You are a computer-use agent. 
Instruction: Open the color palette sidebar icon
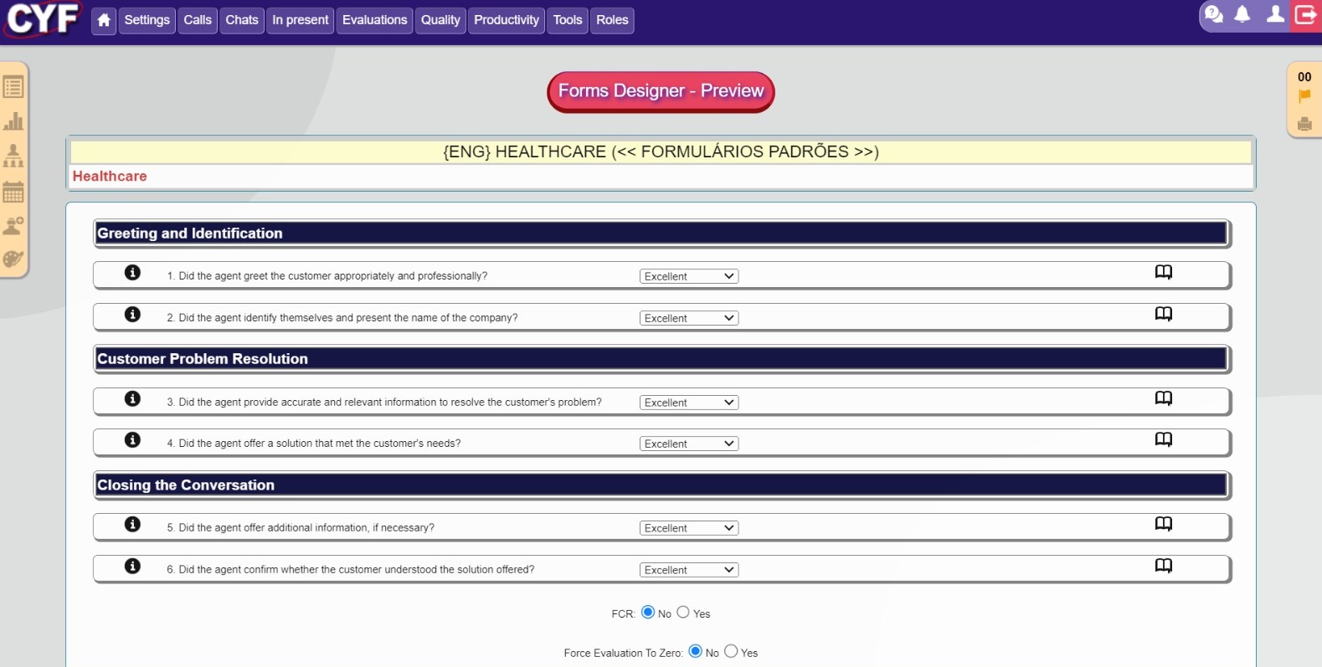(13, 259)
